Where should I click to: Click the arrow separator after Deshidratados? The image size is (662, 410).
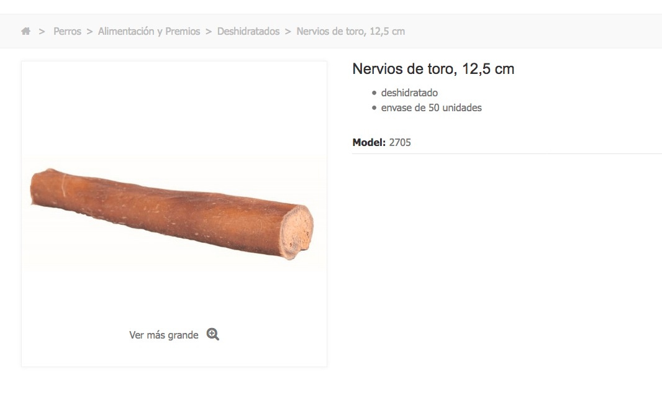[288, 32]
